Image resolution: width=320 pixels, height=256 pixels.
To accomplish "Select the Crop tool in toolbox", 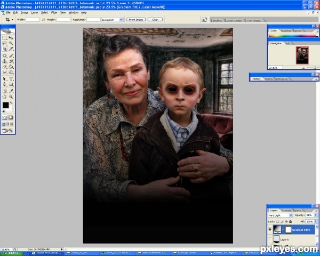I will click(4, 49).
